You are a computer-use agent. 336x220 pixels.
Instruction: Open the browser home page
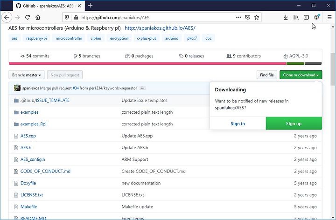(x=38, y=17)
